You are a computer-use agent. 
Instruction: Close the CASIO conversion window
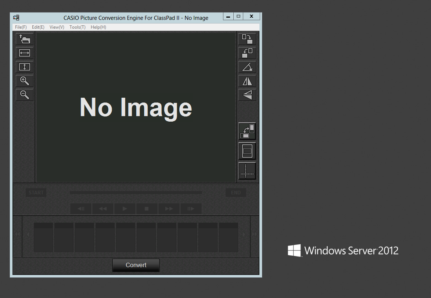(x=251, y=17)
